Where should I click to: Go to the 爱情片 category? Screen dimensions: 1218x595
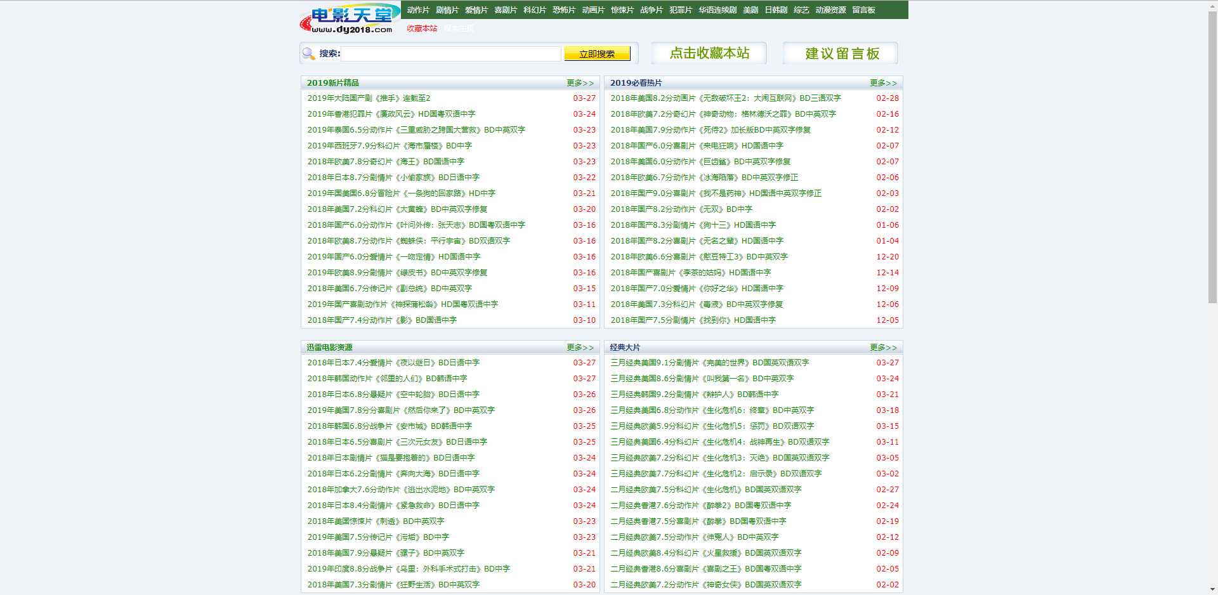pos(476,10)
